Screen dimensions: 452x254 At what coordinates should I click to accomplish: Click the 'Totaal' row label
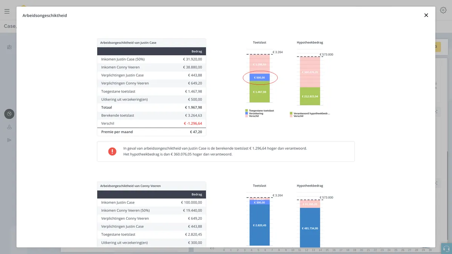(107, 108)
